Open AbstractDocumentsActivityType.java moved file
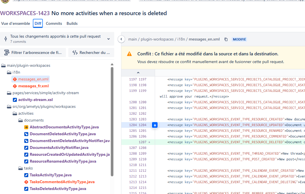The height and width of the screenshot is (194, 305). click(64, 127)
